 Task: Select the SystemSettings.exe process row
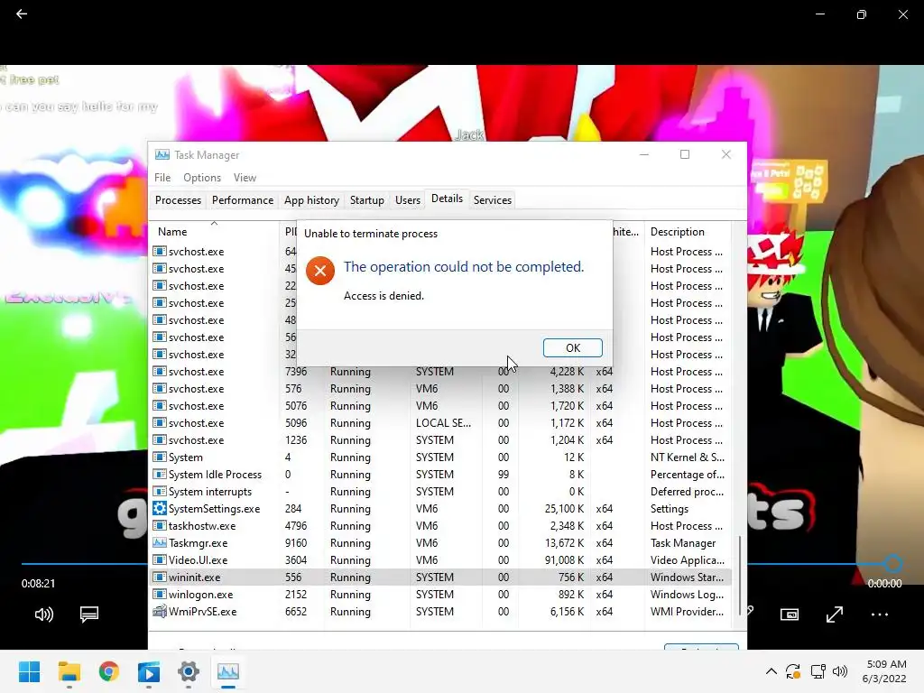[440, 509]
